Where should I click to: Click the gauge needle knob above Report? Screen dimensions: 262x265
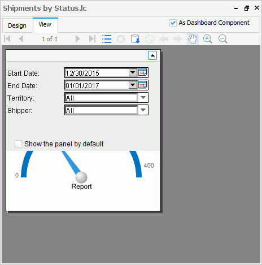pyautogui.click(x=81, y=177)
